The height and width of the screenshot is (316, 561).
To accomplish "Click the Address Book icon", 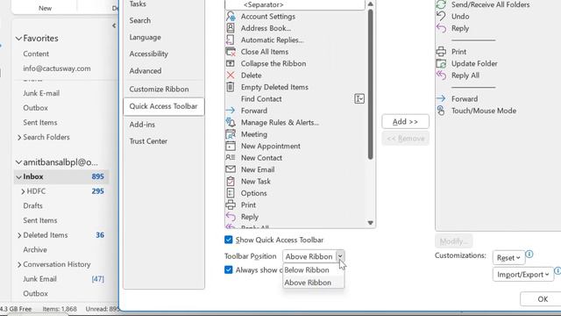I will tap(231, 28).
